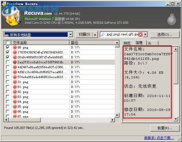Click the red status dot of 31.png
182x142 pixels.
tap(15, 82)
